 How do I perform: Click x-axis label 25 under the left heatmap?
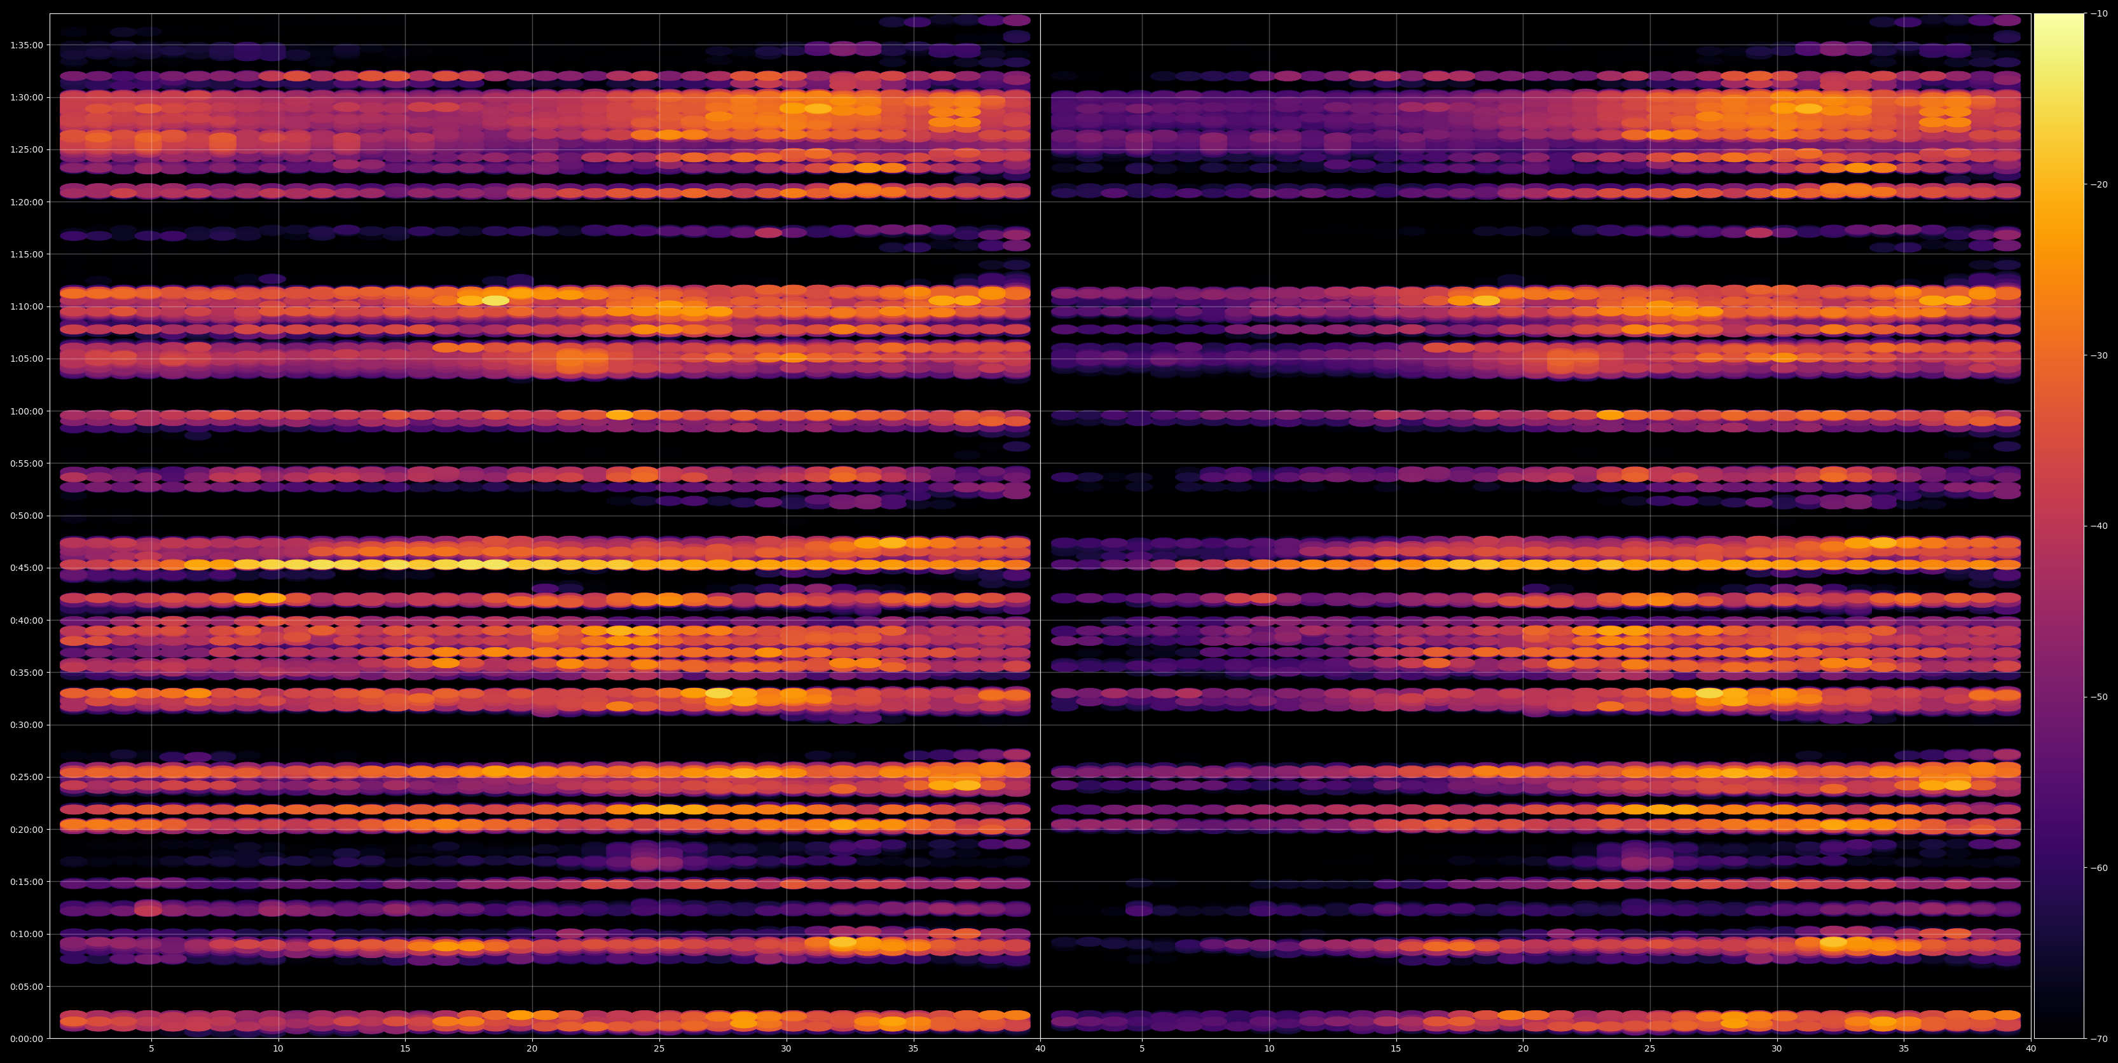point(659,1049)
